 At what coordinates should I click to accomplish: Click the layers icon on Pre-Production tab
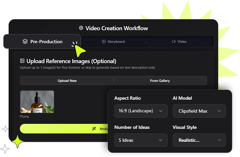pyautogui.click(x=25, y=42)
